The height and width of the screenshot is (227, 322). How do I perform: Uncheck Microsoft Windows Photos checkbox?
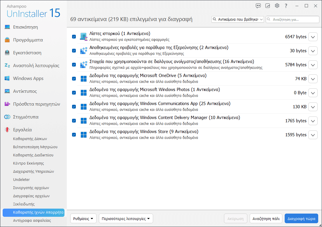pos(74,93)
